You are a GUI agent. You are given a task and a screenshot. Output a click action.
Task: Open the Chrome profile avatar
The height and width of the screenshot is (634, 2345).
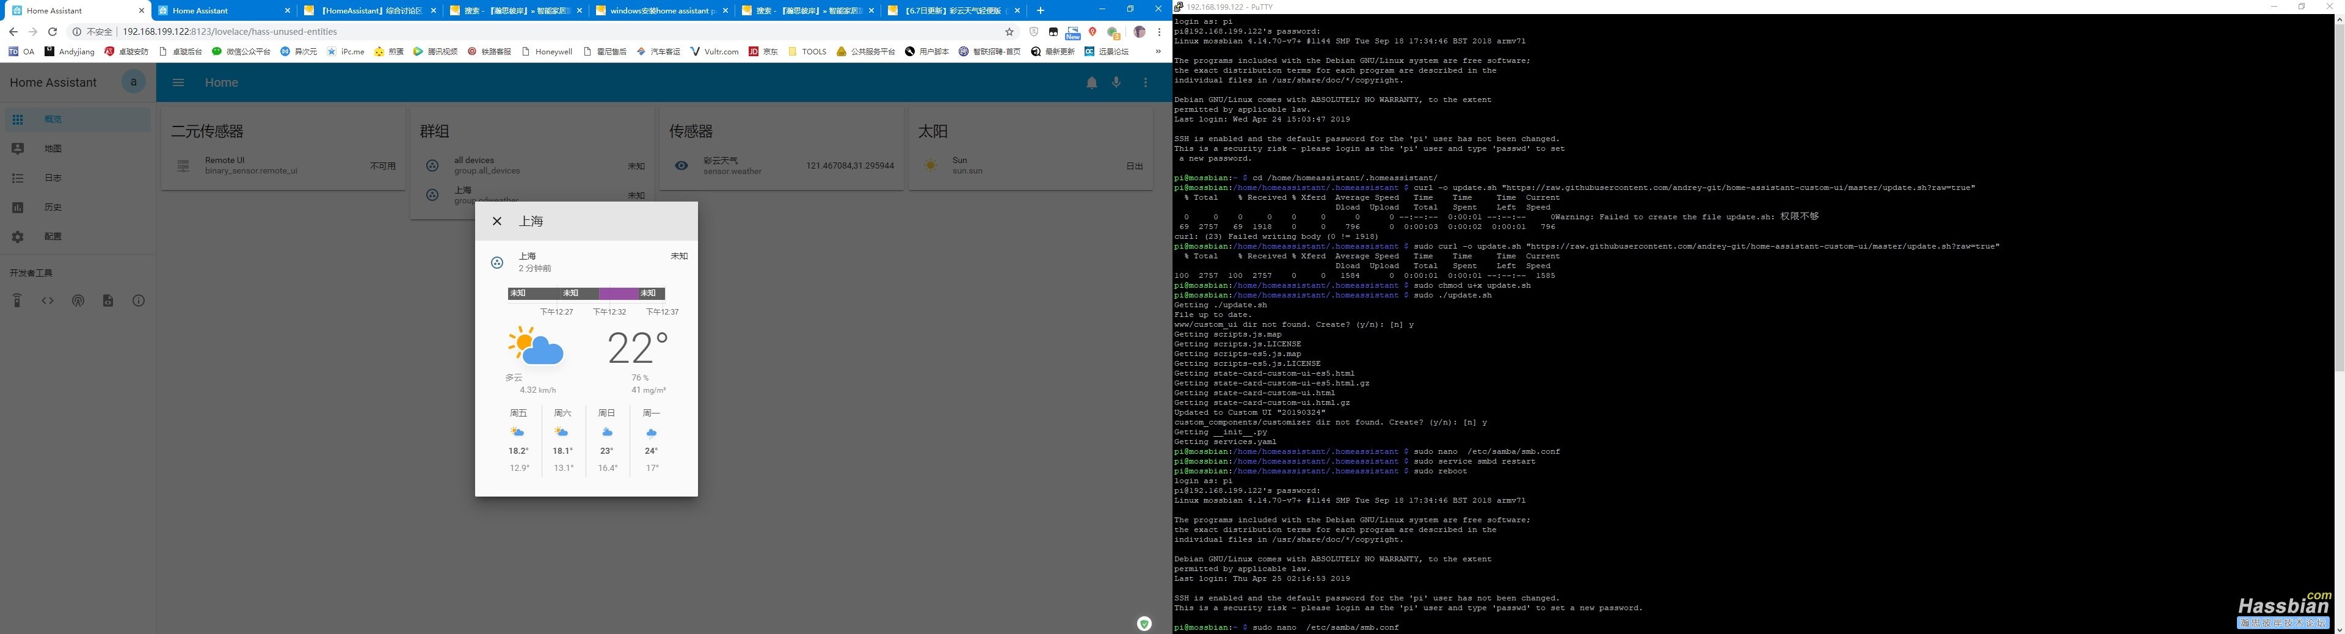(x=1139, y=32)
